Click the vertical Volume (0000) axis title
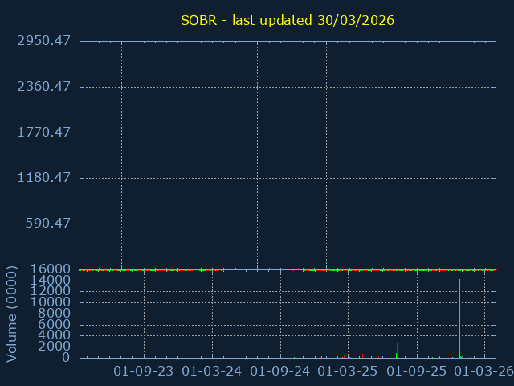 (12, 313)
